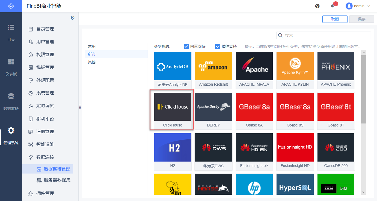Select the Gbase 8S database tile
Image resolution: width=377 pixels, height=201 pixels.
point(295,111)
